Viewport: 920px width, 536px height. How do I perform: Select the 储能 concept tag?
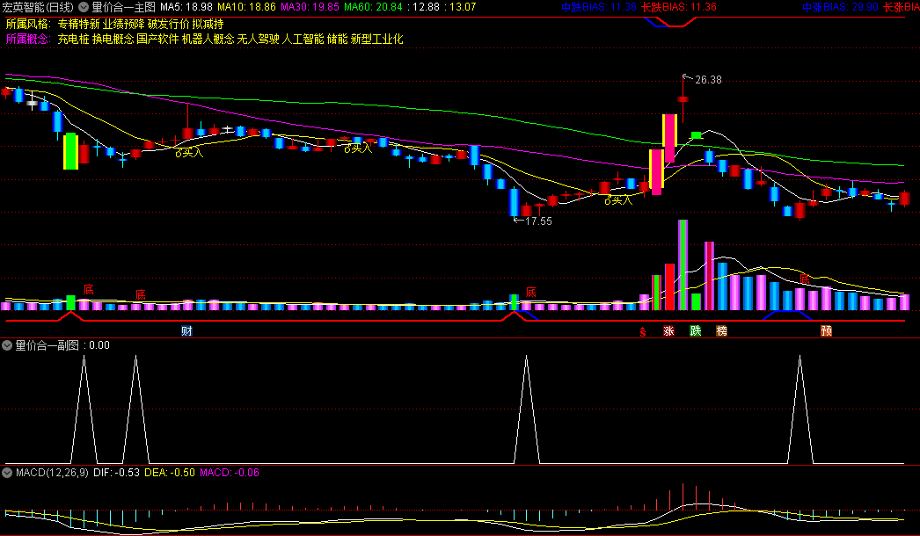point(338,40)
